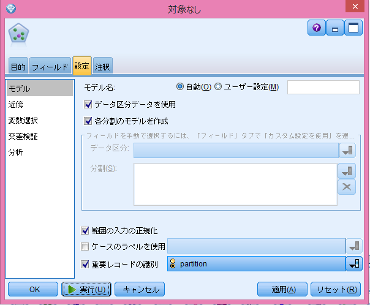Open field picker beside partition field
370x305 pixels.
tap(354, 264)
